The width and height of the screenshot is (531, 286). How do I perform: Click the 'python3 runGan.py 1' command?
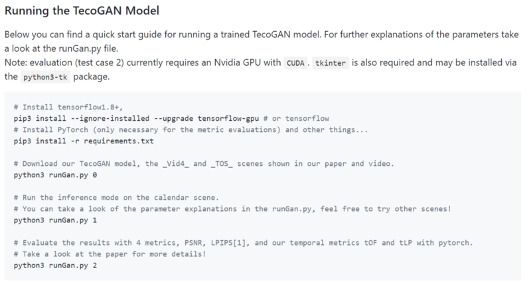click(x=55, y=220)
